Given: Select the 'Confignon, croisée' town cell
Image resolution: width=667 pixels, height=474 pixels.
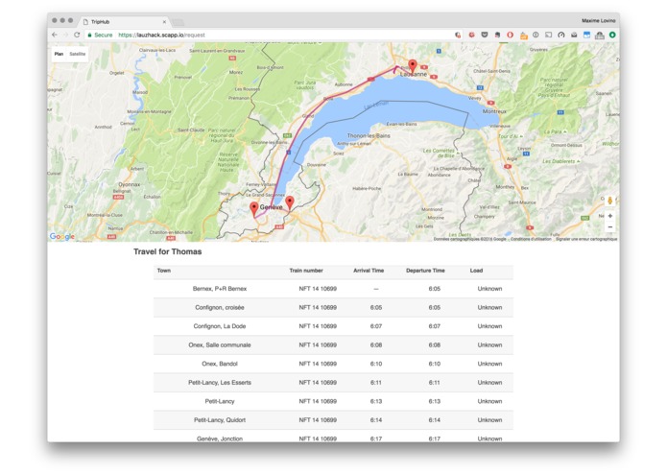Looking at the screenshot, I should (x=220, y=307).
